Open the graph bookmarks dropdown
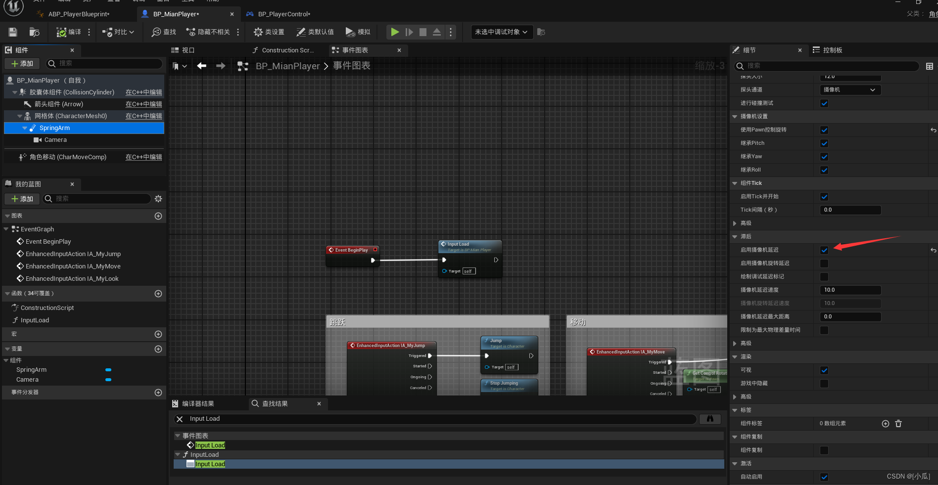Screen dimensions: 938x485 pyautogui.click(x=179, y=66)
